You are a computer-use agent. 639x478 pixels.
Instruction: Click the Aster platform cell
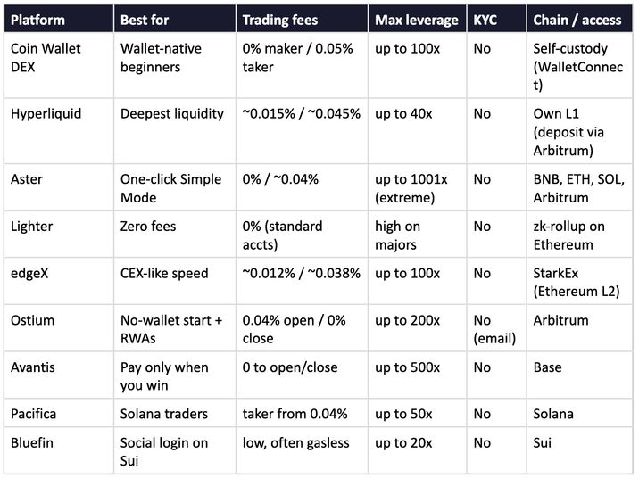[x=59, y=187]
